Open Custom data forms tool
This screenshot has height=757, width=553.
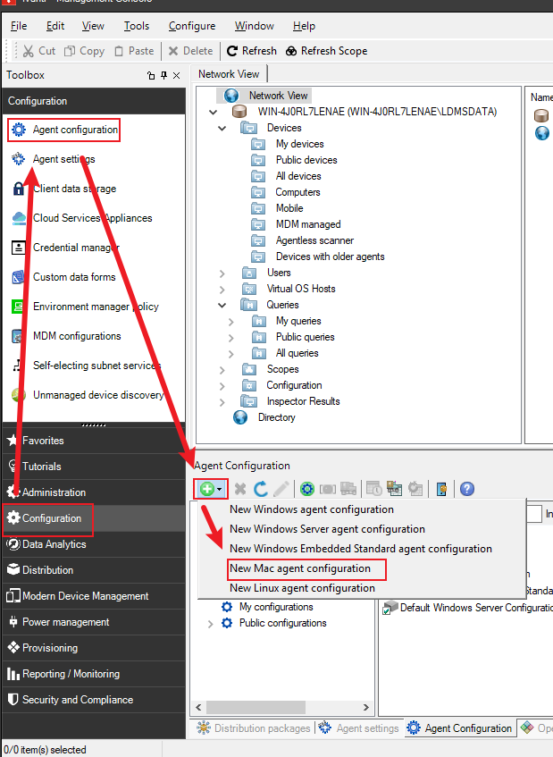click(74, 277)
